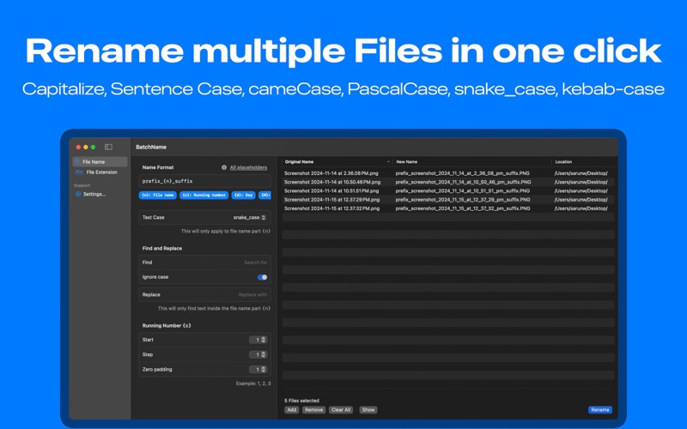The width and height of the screenshot is (687, 429).
Task: Insert the {c}: Running number placeholder
Action: pyautogui.click(x=204, y=196)
